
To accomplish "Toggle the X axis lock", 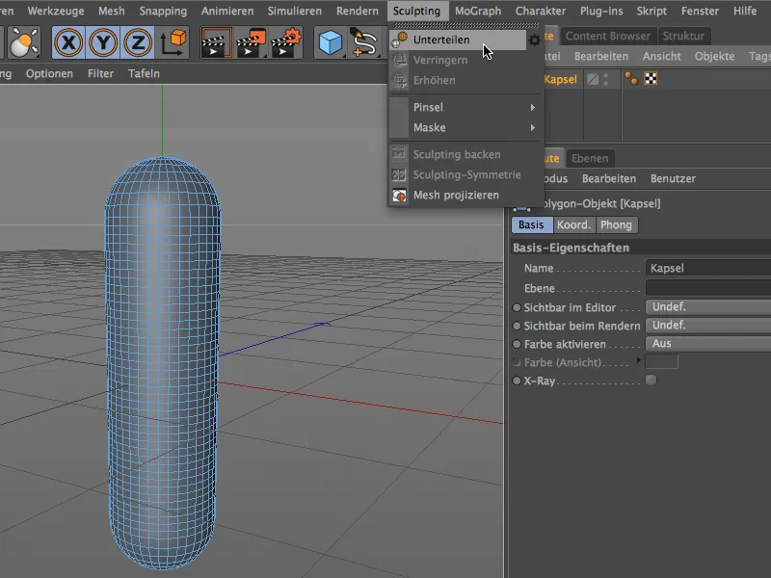I will tap(68, 42).
